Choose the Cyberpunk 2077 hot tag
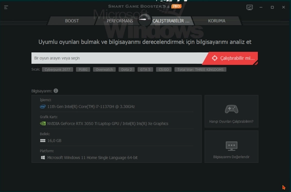Screen dimensions: 291x192 (58, 69)
